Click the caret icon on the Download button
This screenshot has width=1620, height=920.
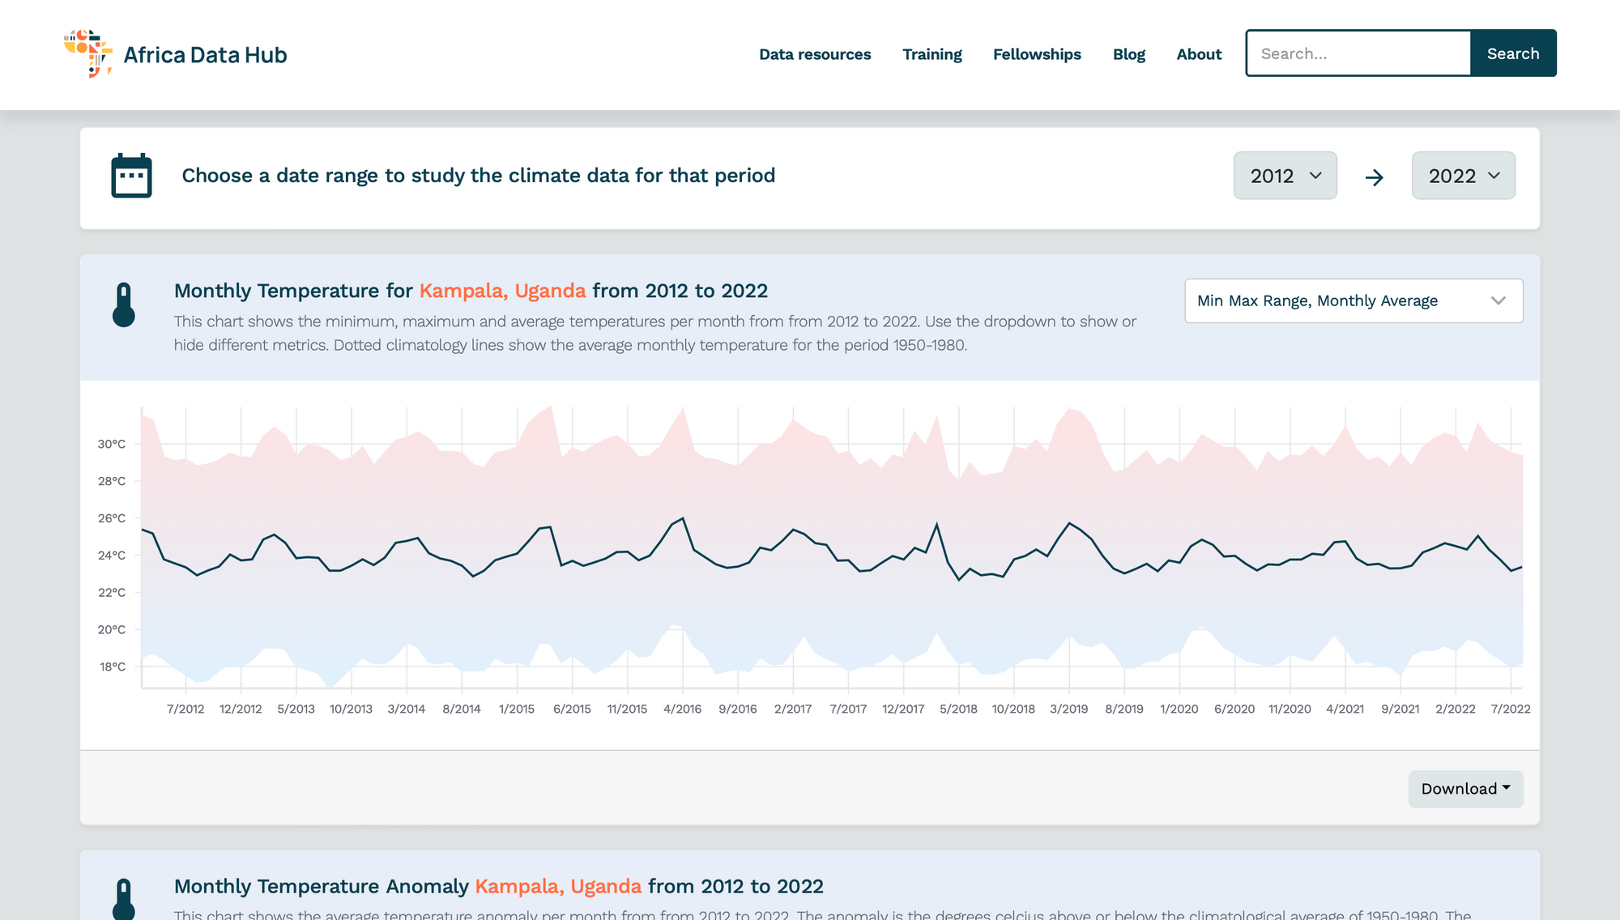[1507, 786]
